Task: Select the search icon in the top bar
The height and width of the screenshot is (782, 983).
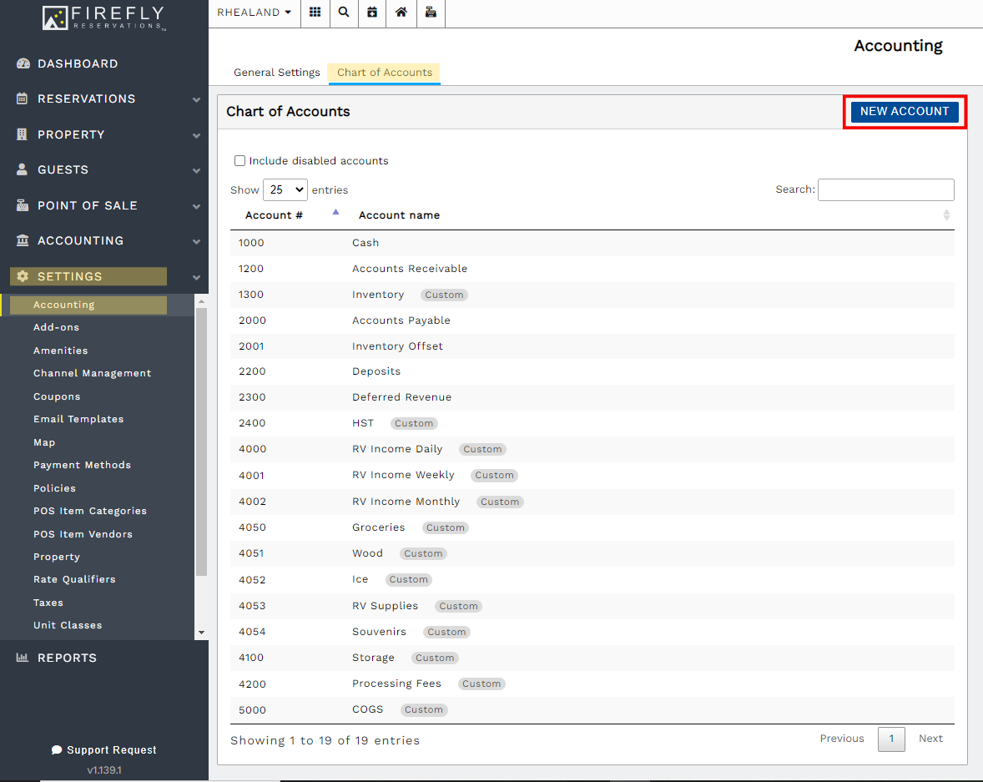Action: click(x=344, y=13)
